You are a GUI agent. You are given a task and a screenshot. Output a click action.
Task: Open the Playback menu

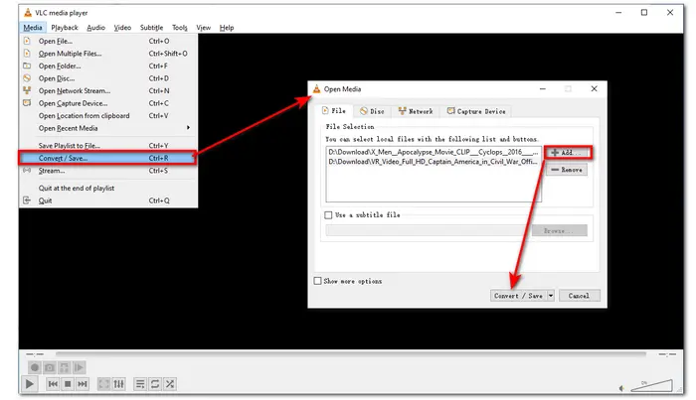65,28
